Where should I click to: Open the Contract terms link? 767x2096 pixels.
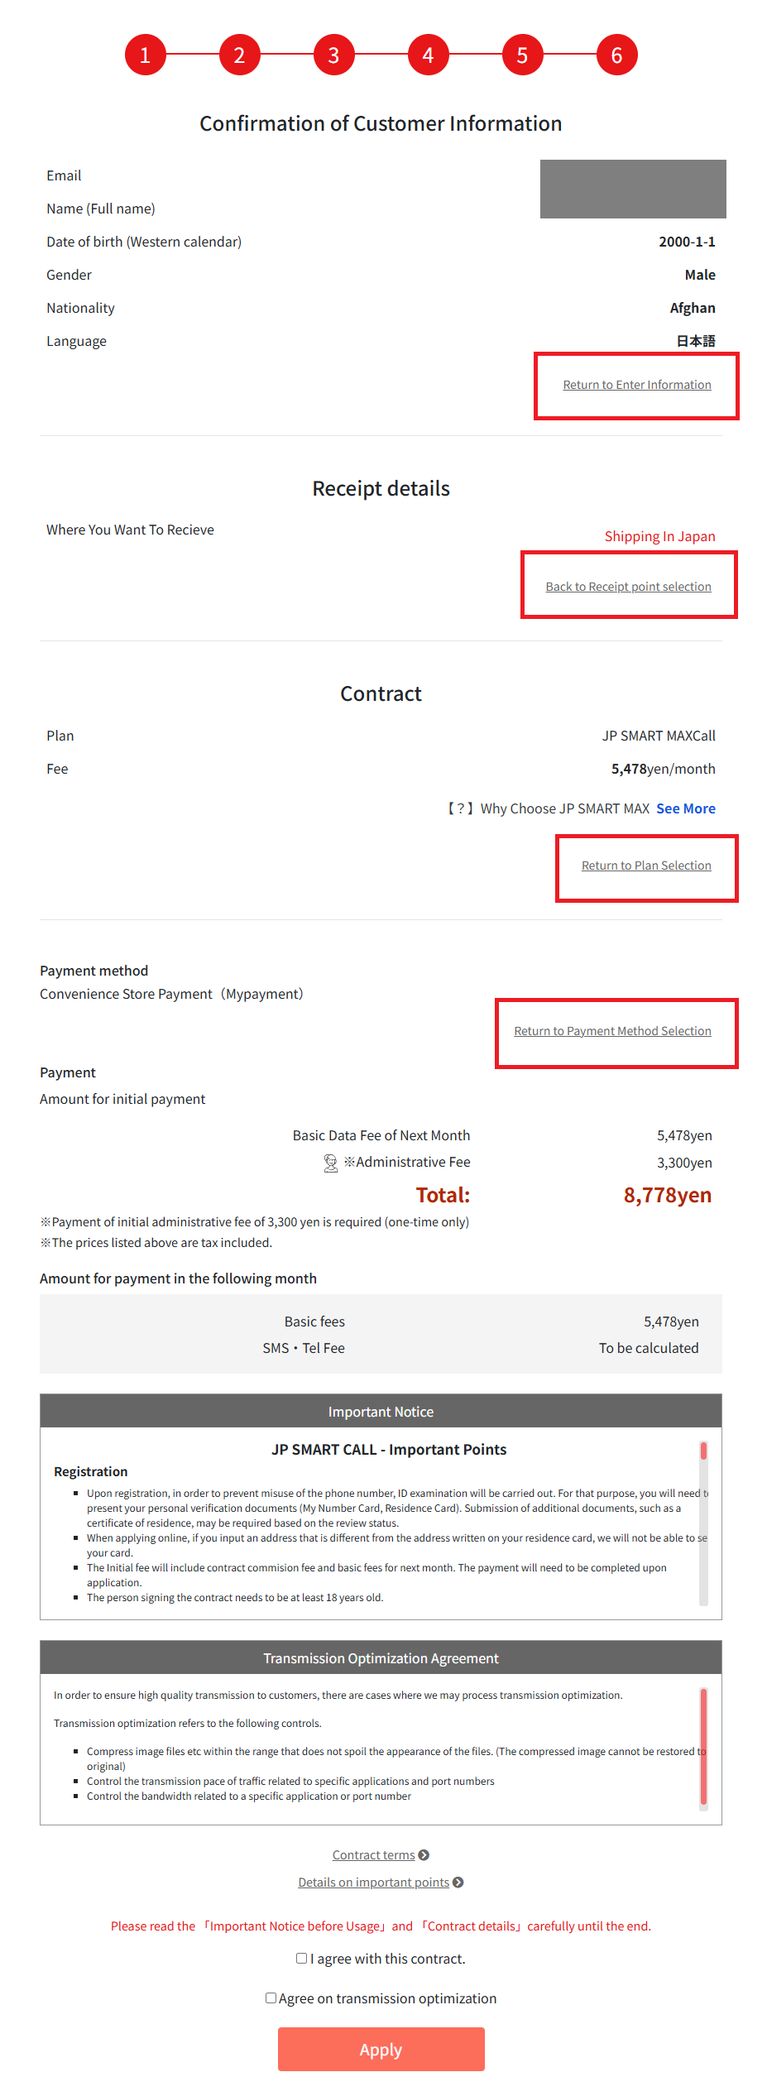pyautogui.click(x=373, y=1855)
